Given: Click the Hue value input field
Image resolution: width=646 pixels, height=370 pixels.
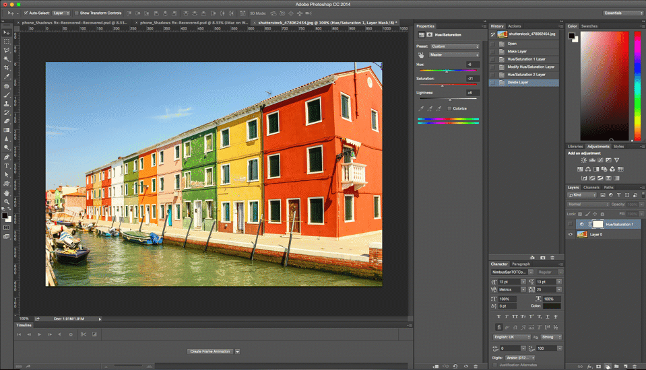Looking at the screenshot, I should [472, 65].
